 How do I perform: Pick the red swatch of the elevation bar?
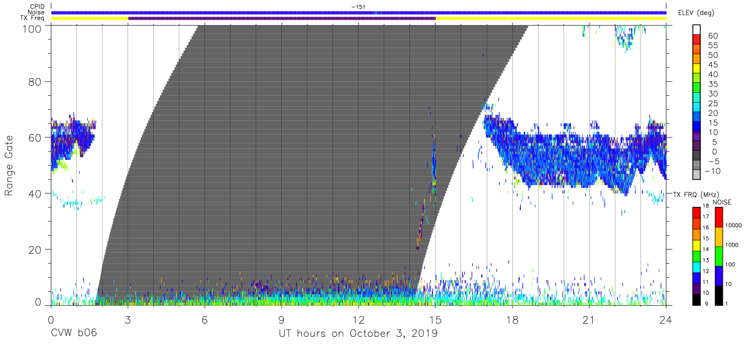697,40
